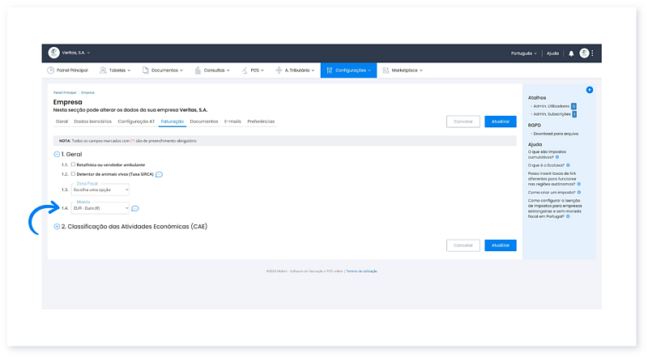Viewport: 648px width, 358px height.
Task: Check Detentor de animais vivos option
Action: click(x=73, y=173)
